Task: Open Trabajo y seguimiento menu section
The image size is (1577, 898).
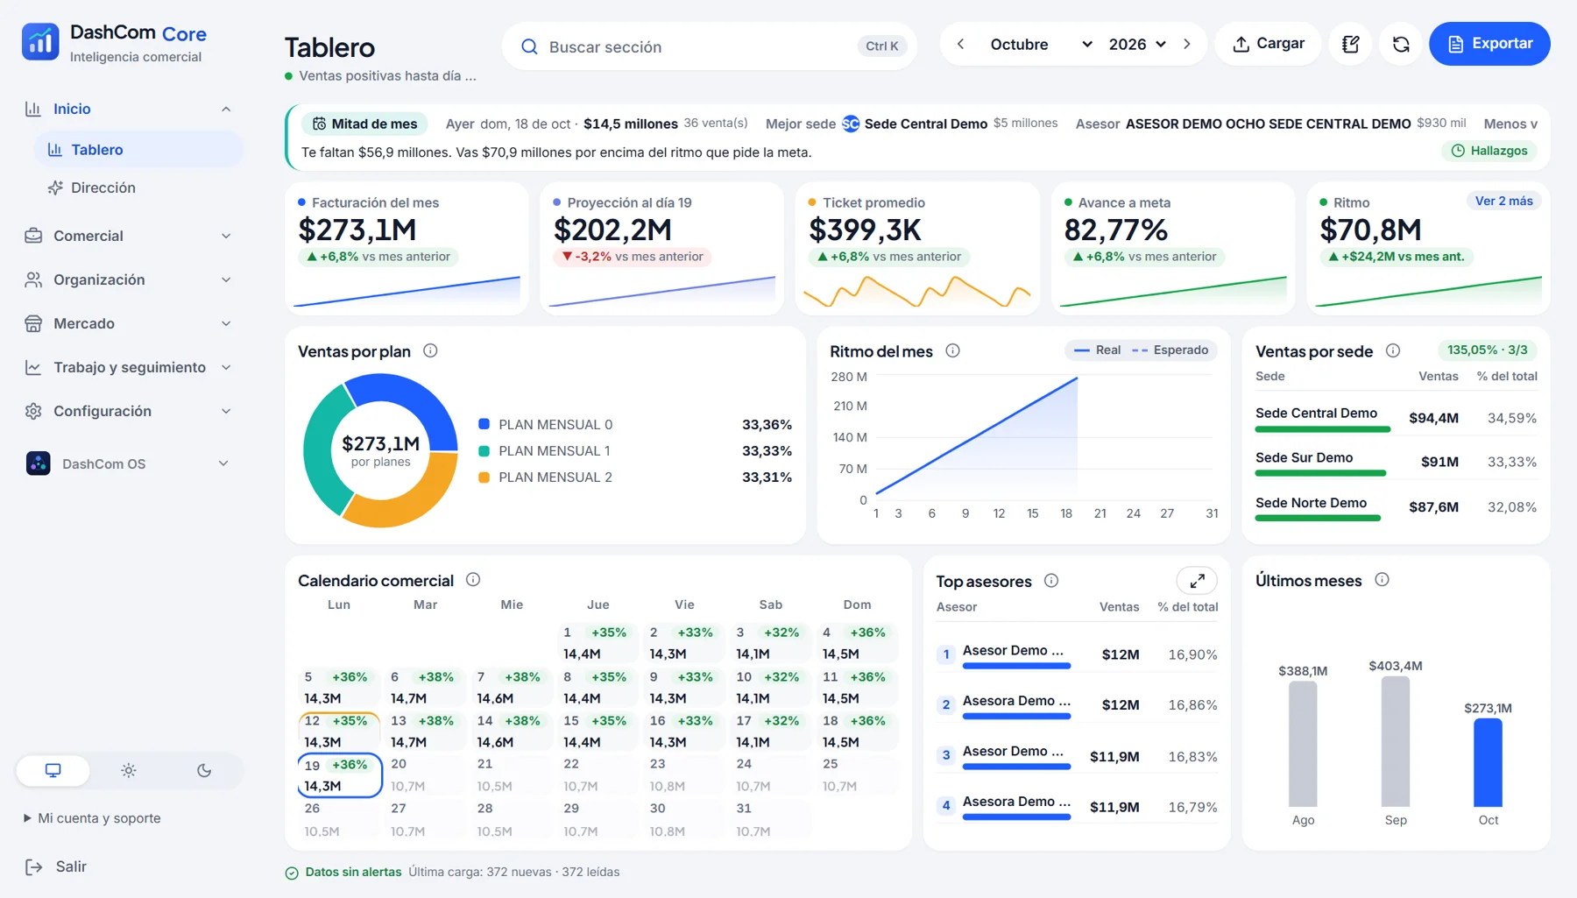Action: click(129, 367)
